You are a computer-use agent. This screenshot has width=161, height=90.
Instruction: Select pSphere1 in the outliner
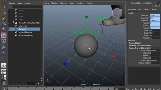tap(23, 26)
